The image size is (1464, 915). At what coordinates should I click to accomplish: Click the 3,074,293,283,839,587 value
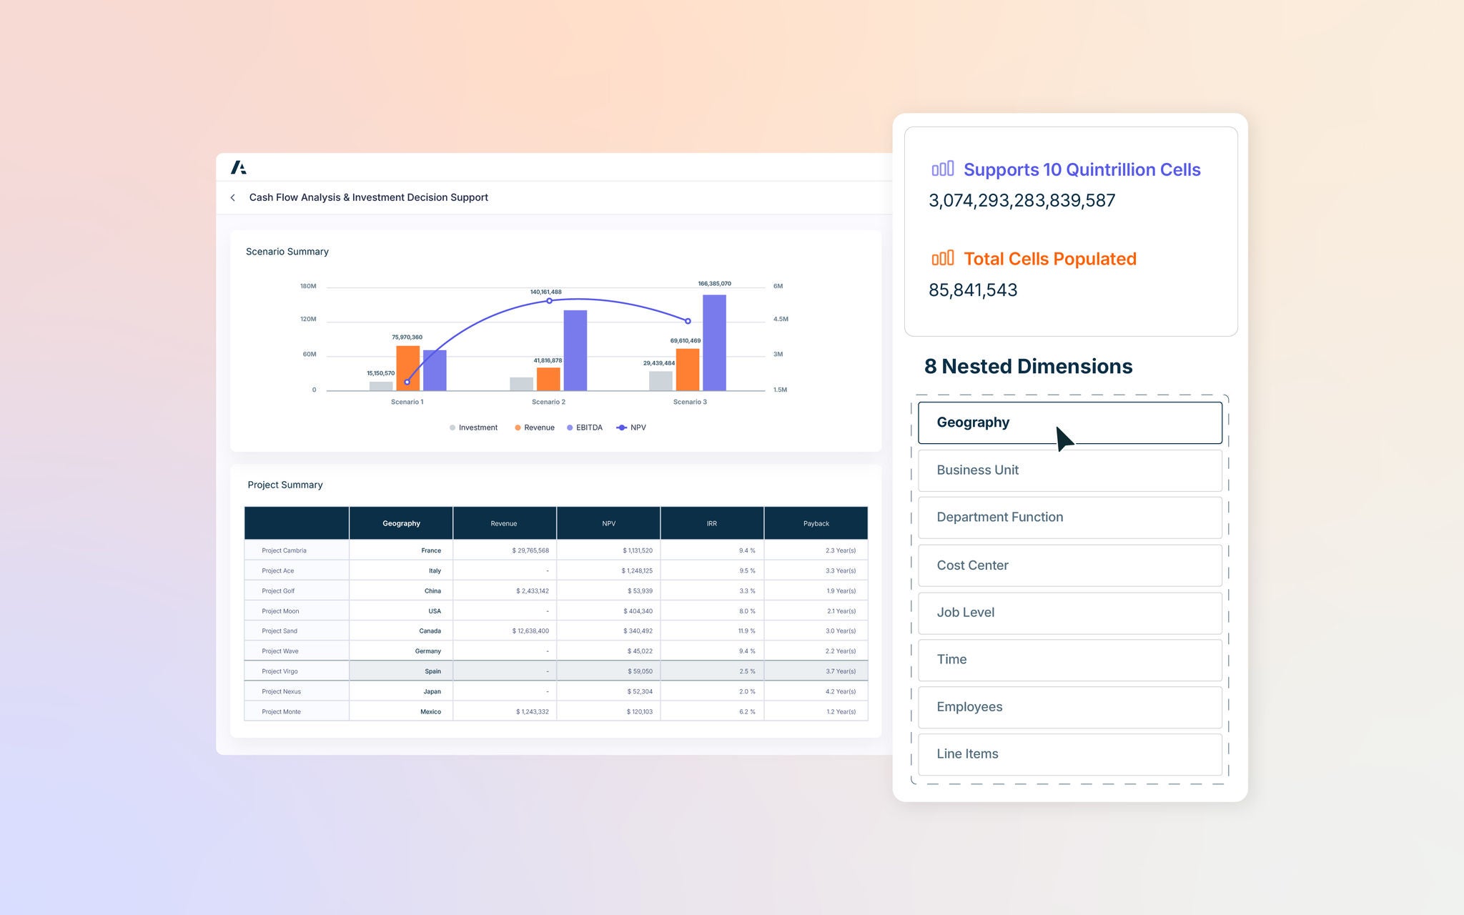[x=1022, y=201]
